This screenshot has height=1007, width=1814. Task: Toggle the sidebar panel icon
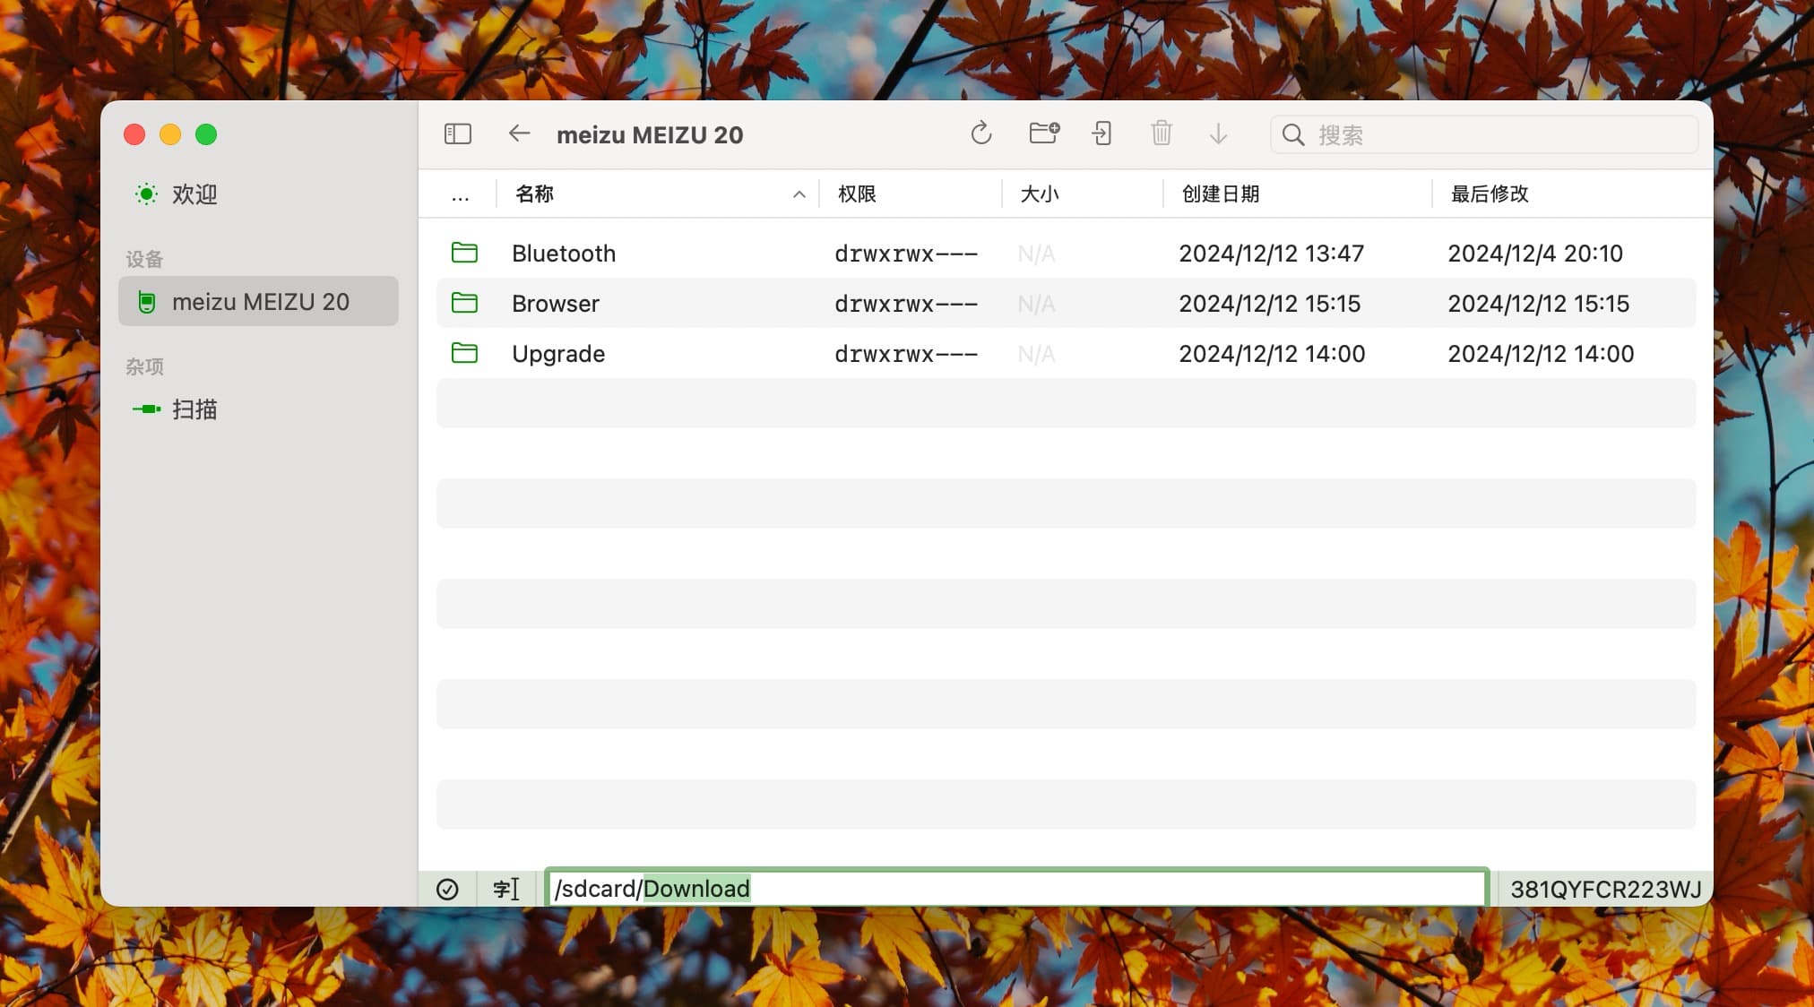(x=457, y=134)
